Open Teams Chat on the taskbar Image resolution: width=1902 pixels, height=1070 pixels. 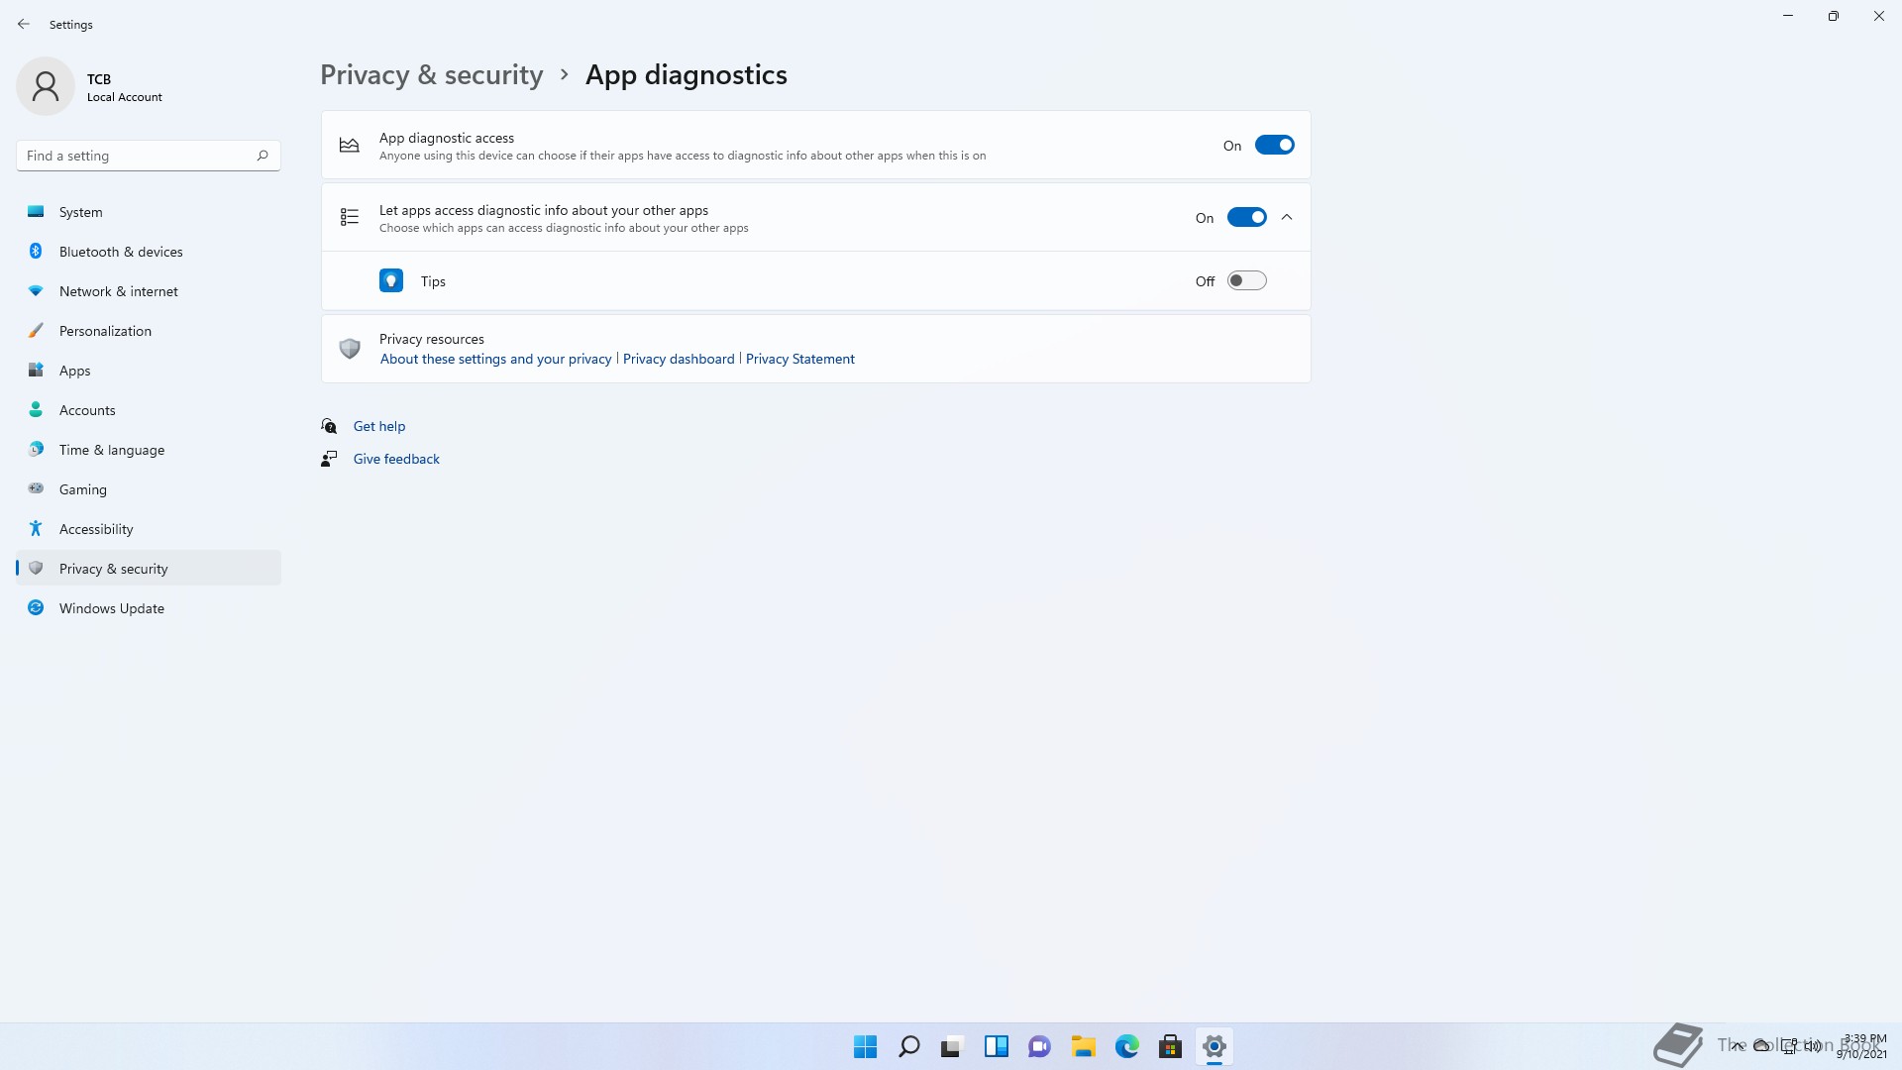point(1039,1046)
